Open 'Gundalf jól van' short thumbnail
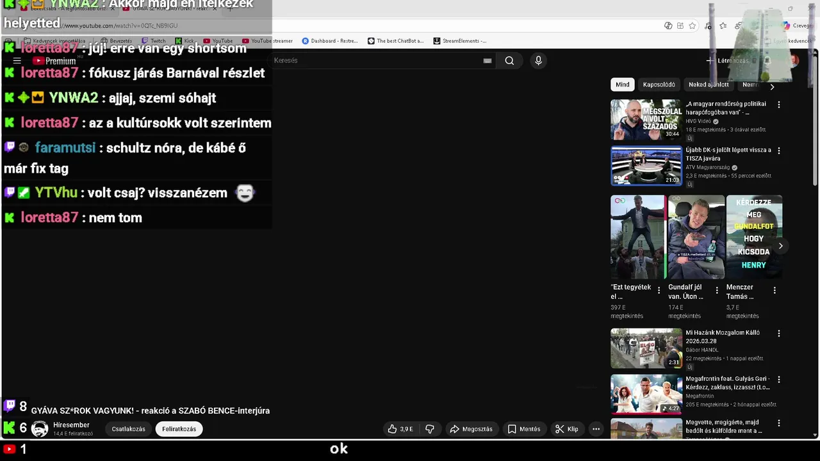The height and width of the screenshot is (461, 820). 696,237
